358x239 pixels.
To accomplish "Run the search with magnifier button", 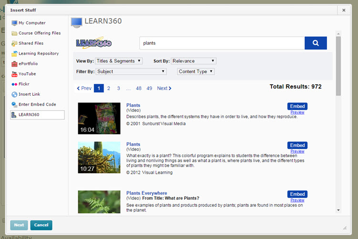I will [x=316, y=43].
